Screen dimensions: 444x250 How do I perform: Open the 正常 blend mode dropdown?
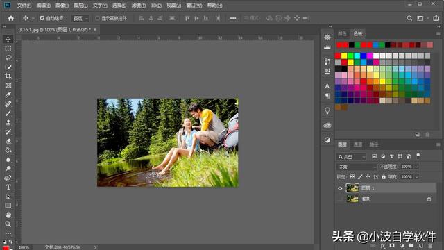357,167
